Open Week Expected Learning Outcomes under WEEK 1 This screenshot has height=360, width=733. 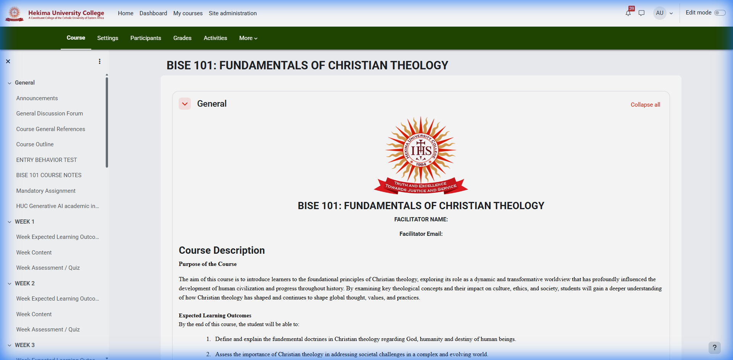coord(58,237)
